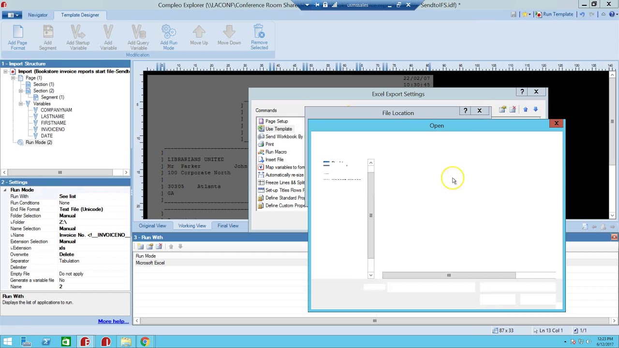The height and width of the screenshot is (348, 619).
Task: Open Chrome from the taskbar
Action: tap(145, 342)
